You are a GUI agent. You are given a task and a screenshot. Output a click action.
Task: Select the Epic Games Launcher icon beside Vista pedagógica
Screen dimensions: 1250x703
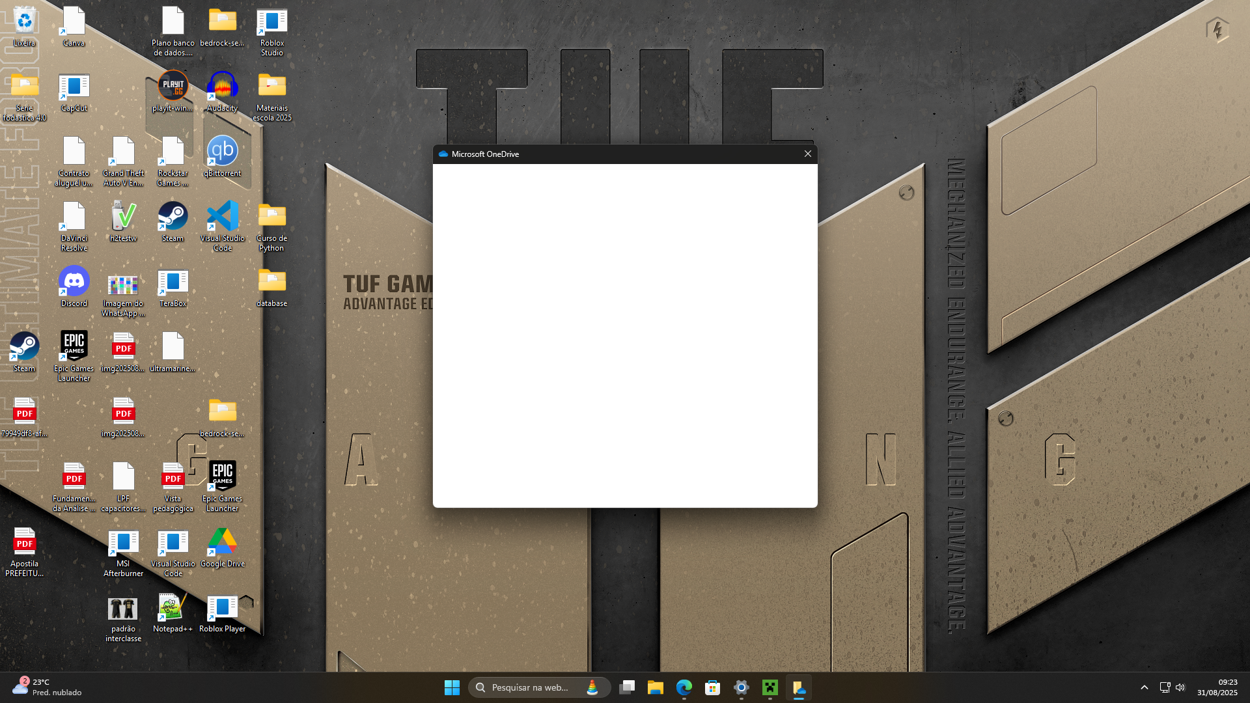222,487
